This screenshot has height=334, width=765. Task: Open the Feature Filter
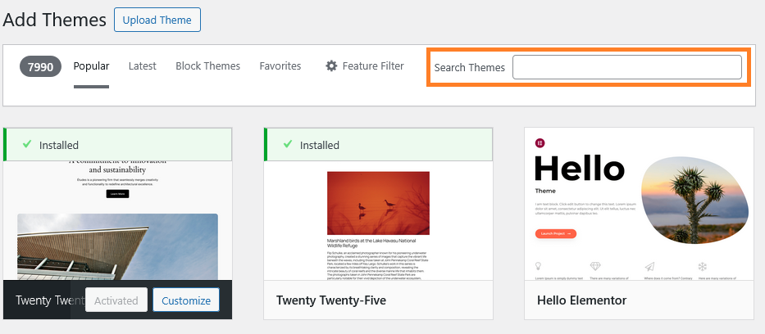tap(365, 66)
